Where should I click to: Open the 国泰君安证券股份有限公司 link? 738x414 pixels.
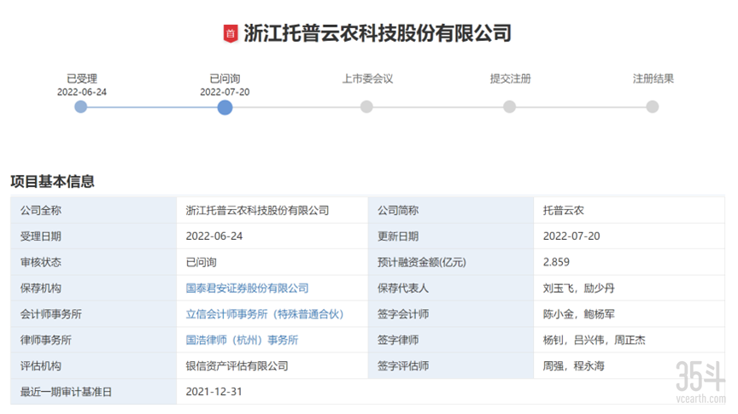(x=247, y=288)
